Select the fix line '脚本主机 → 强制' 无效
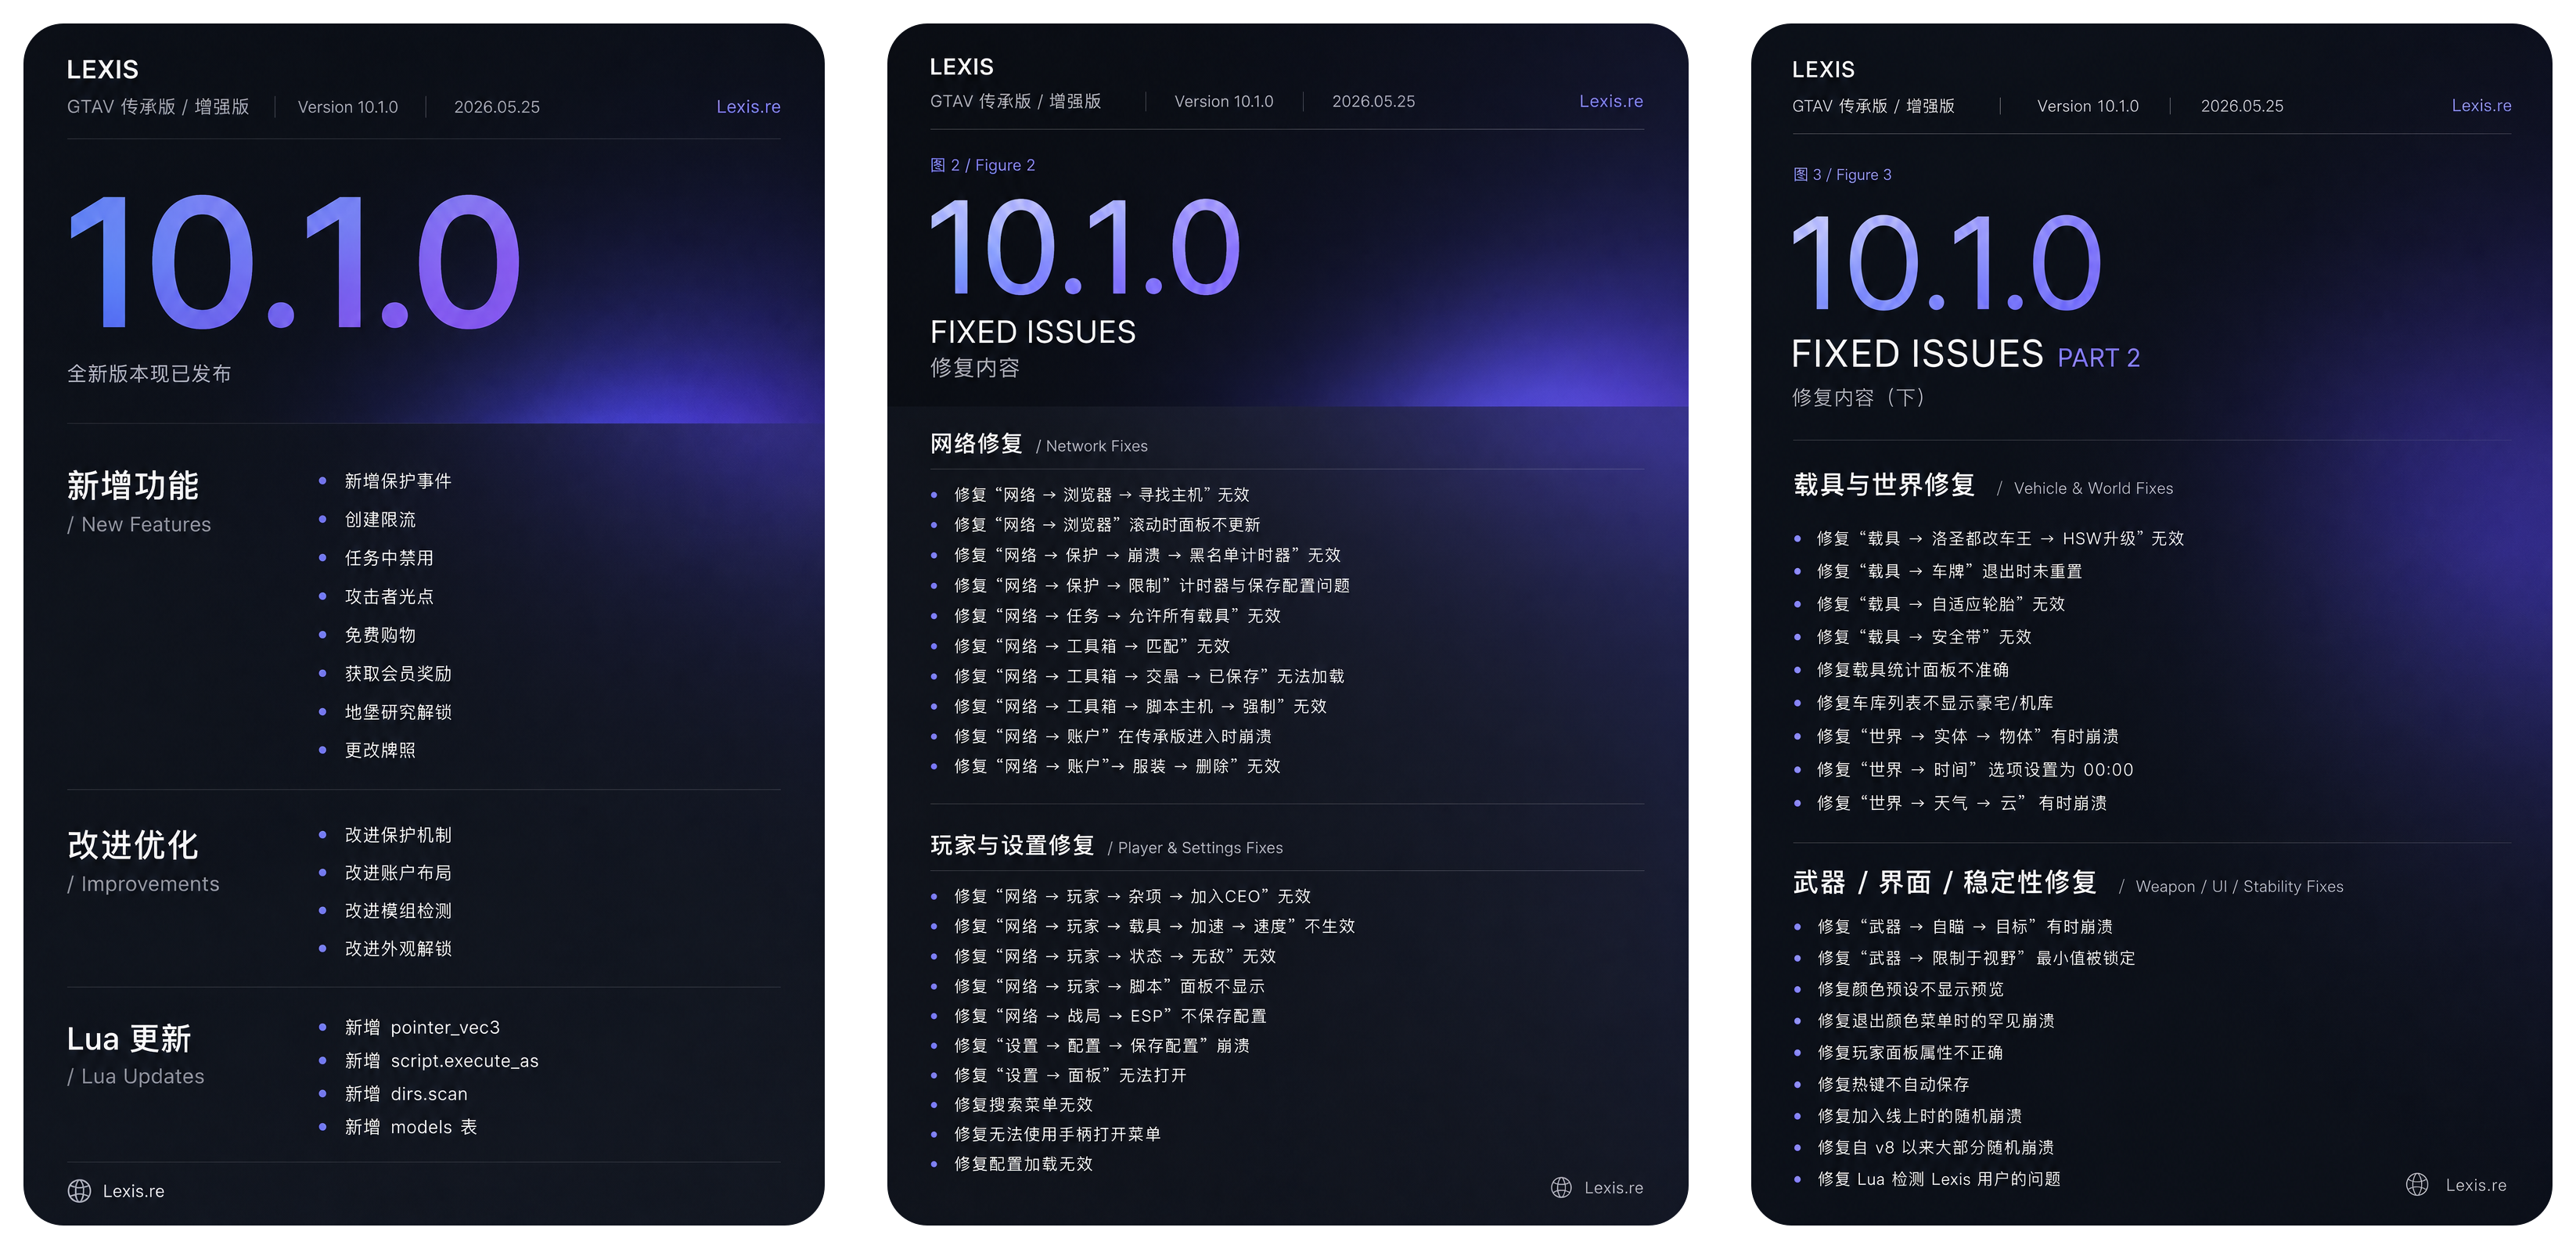2576x1249 pixels. (1140, 706)
